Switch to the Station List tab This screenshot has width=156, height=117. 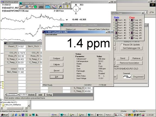point(71,29)
